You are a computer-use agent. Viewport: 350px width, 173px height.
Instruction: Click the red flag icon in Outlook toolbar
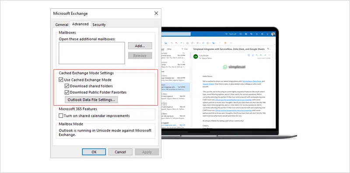pyautogui.click(x=198, y=43)
